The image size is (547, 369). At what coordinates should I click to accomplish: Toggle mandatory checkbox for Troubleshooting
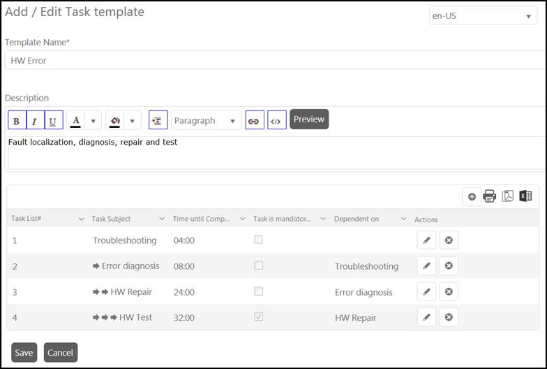pos(258,240)
